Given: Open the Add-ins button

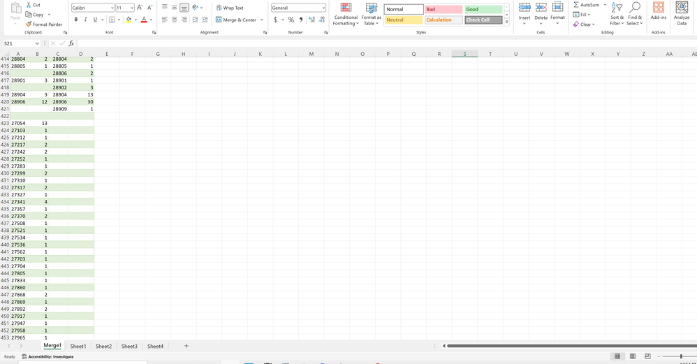Looking at the screenshot, I should pos(659,11).
